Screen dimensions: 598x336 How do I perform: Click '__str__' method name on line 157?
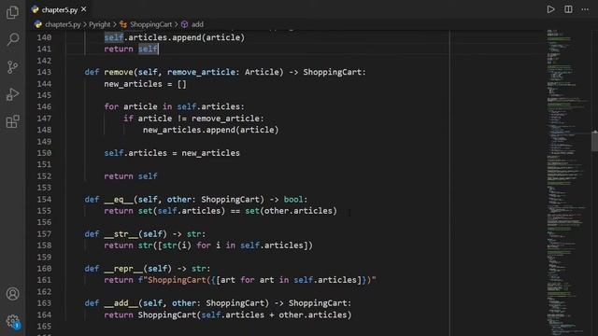(121, 234)
